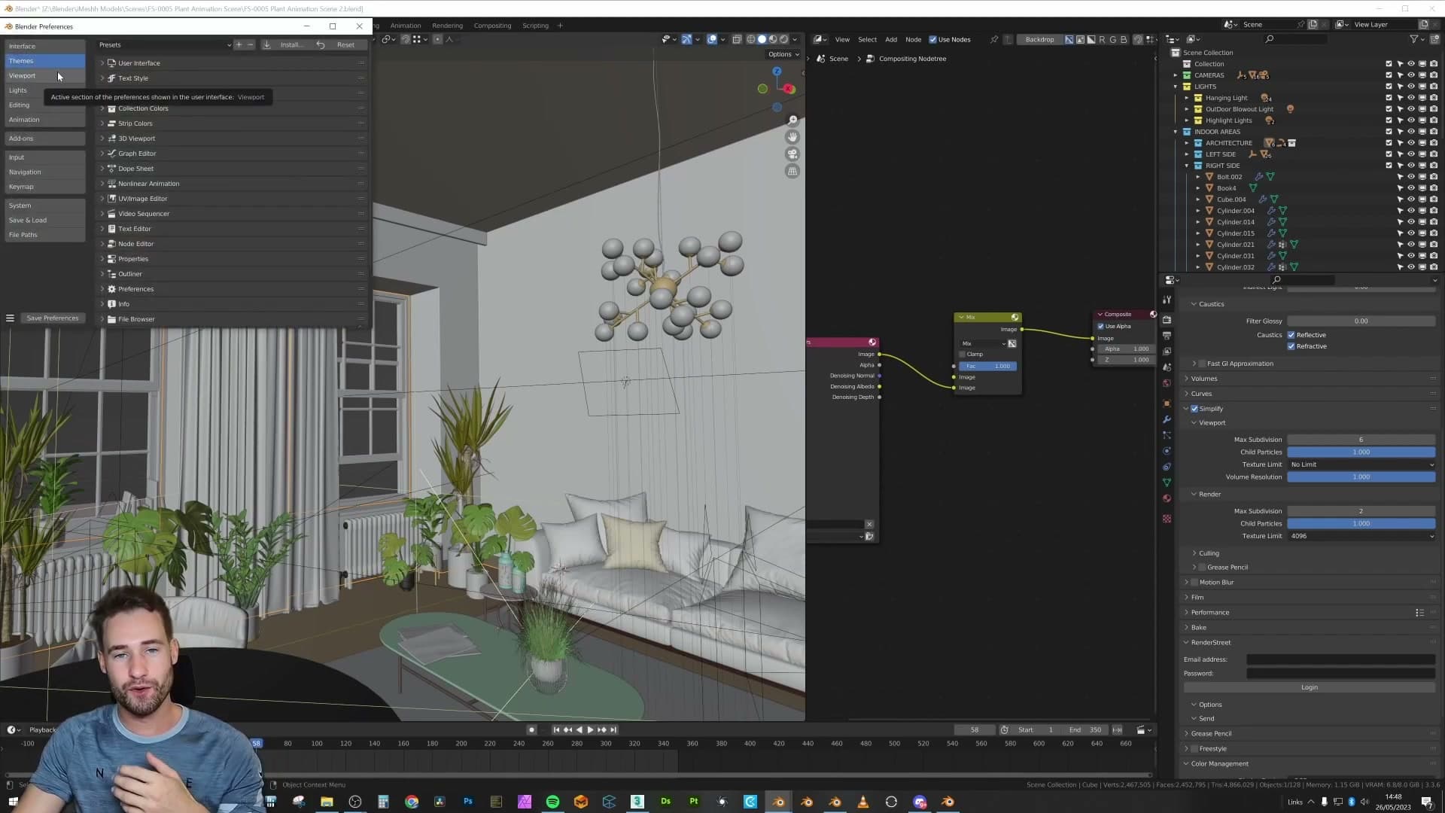Viewport: 1445px width, 813px height.
Task: Collapse the Caustics panel
Action: click(x=1194, y=304)
